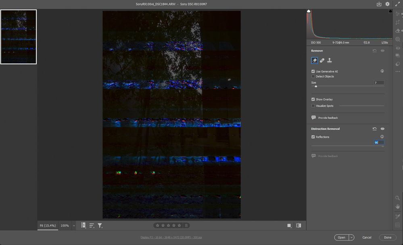This screenshot has width=403, height=245.
Task: Expand the Open button dropdown arrow
Action: [x=351, y=238]
